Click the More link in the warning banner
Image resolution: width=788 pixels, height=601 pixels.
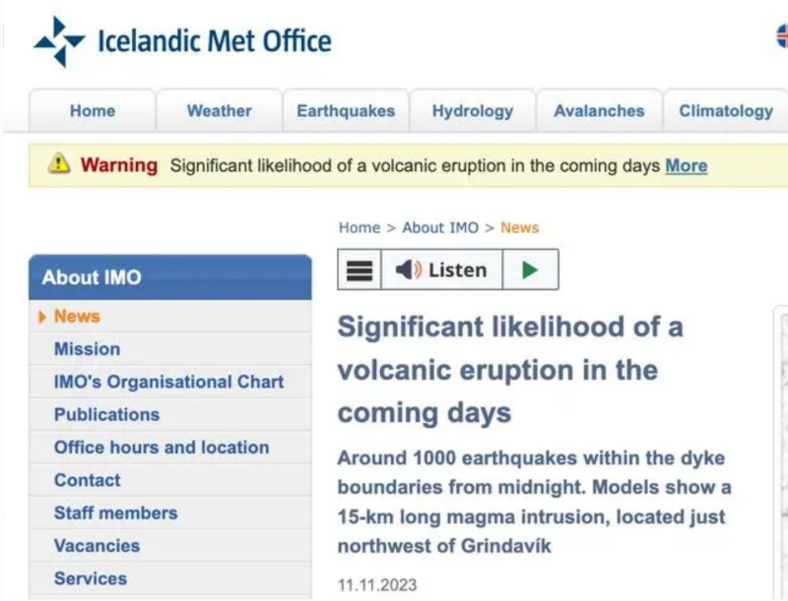(x=686, y=165)
